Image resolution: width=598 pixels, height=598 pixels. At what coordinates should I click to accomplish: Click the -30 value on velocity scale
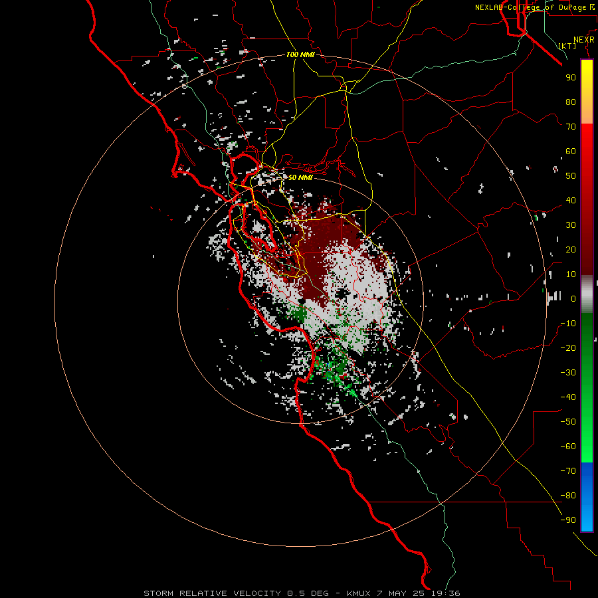point(568,373)
